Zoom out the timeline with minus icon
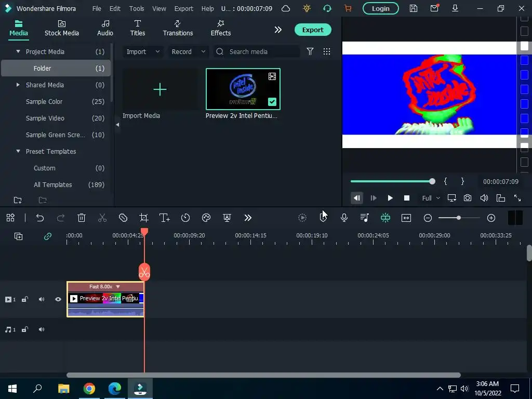This screenshot has height=399, width=532. click(x=428, y=218)
